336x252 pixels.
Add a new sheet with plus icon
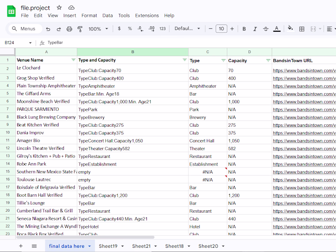(x=21, y=246)
